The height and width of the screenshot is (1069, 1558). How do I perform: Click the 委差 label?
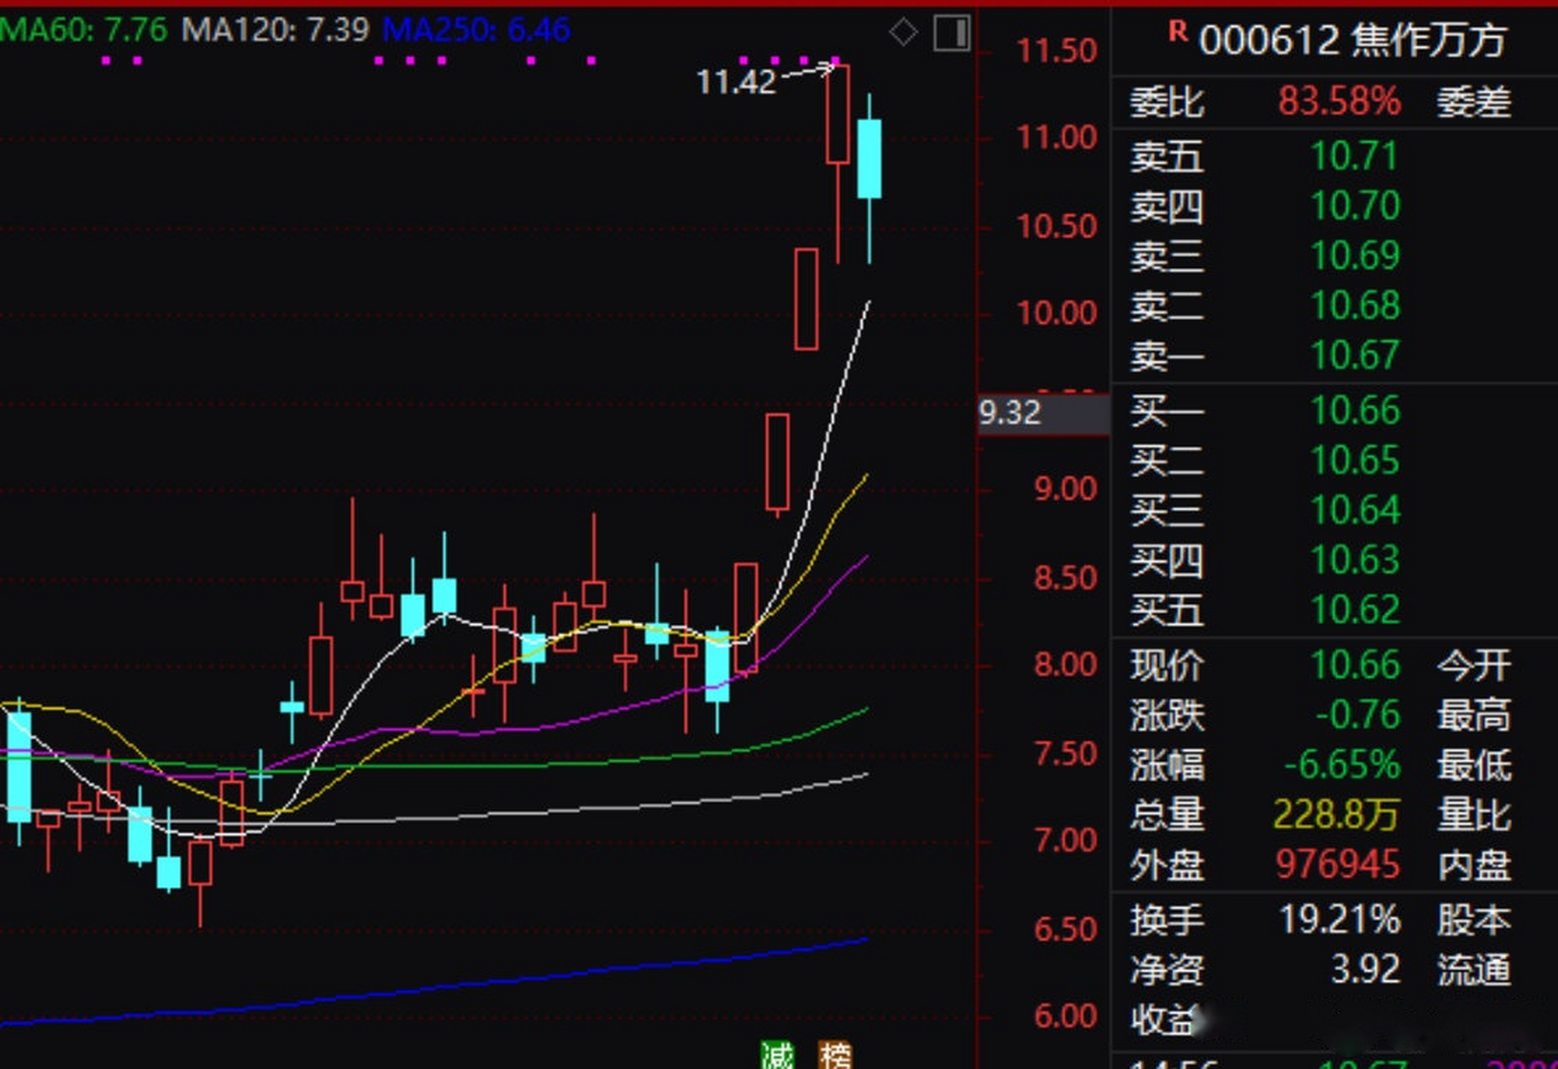point(1474,103)
